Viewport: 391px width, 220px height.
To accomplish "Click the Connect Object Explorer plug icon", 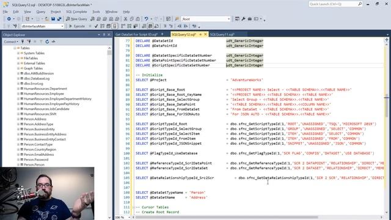I will point(23,42).
